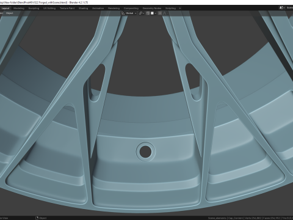Viewport: 293px width, 220px height.
Task: Switch to the Geometry Nodes workspace
Action: pyautogui.click(x=152, y=9)
